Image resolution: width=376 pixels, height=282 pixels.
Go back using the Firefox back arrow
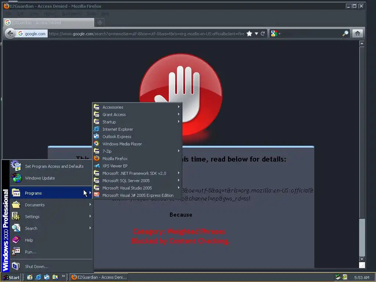pyautogui.click(x=10, y=33)
